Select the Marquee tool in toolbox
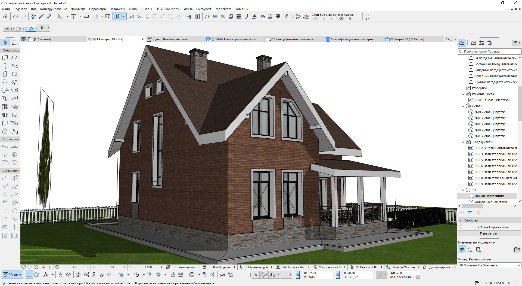This screenshot has width=522, height=286. click(x=15, y=42)
